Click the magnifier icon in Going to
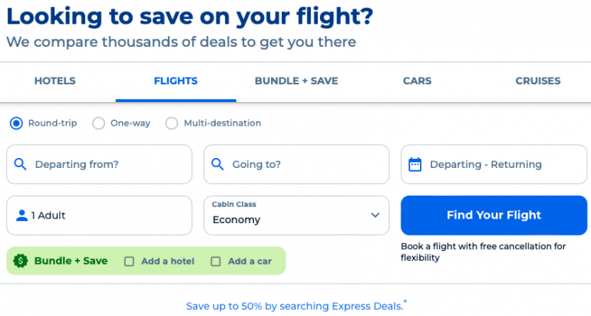Viewport: 591px width, 316px height. tap(218, 164)
